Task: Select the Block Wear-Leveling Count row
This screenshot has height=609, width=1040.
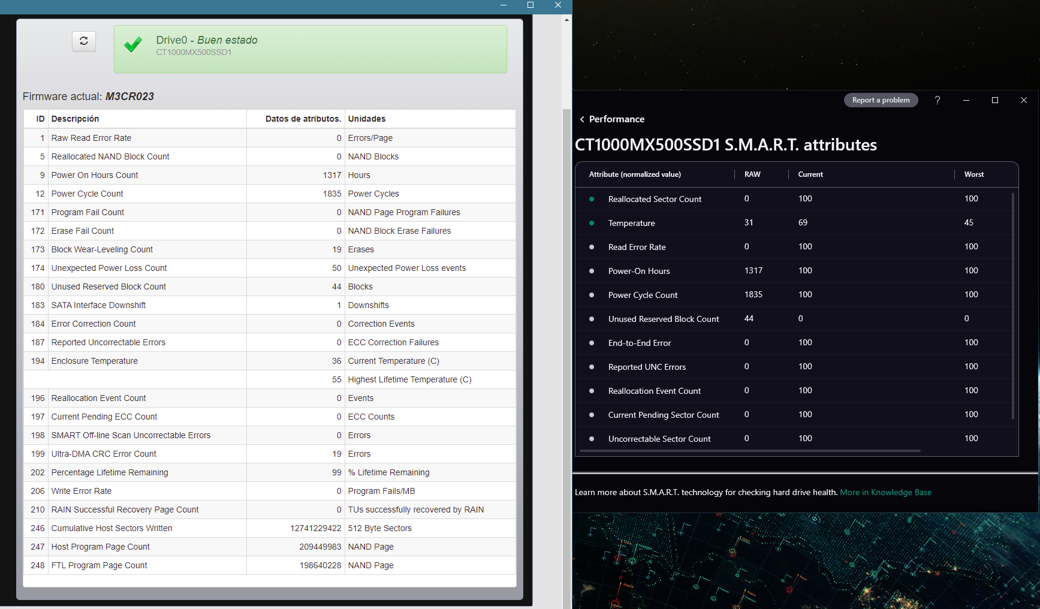Action: click(270, 249)
